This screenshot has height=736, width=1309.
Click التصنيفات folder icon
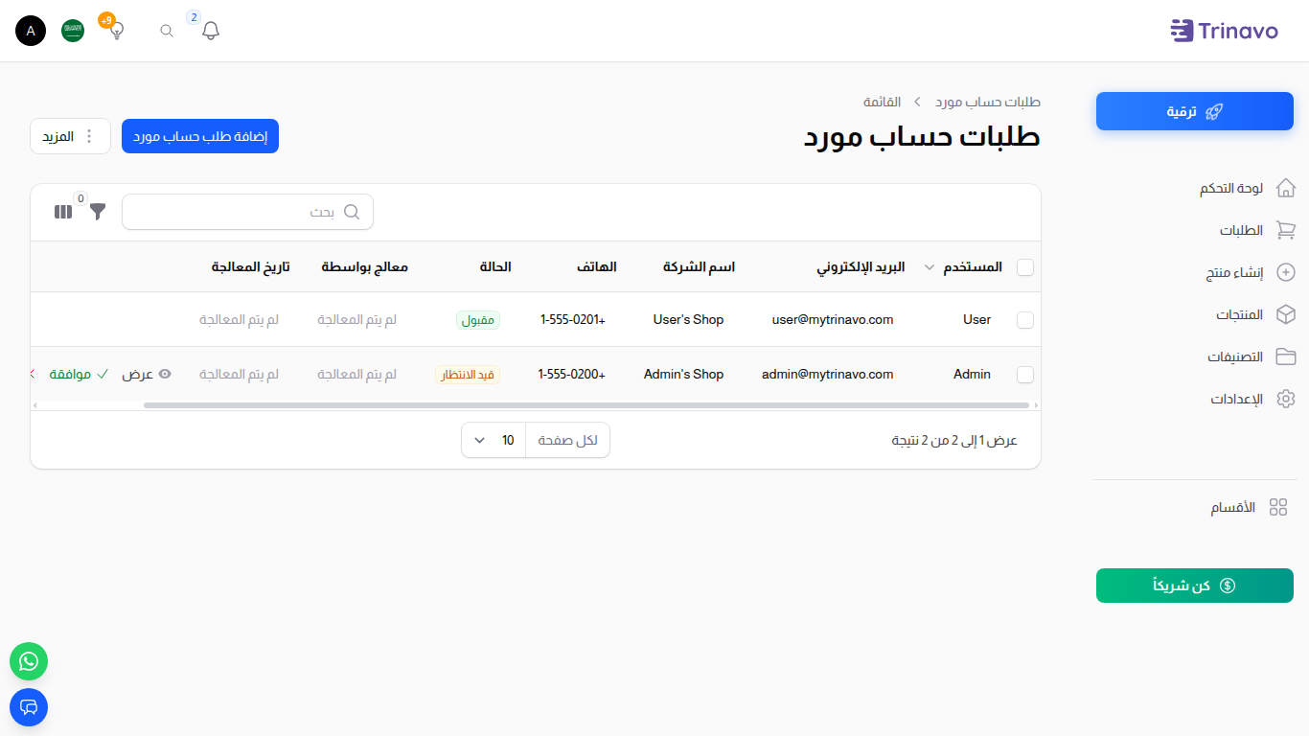pos(1286,356)
